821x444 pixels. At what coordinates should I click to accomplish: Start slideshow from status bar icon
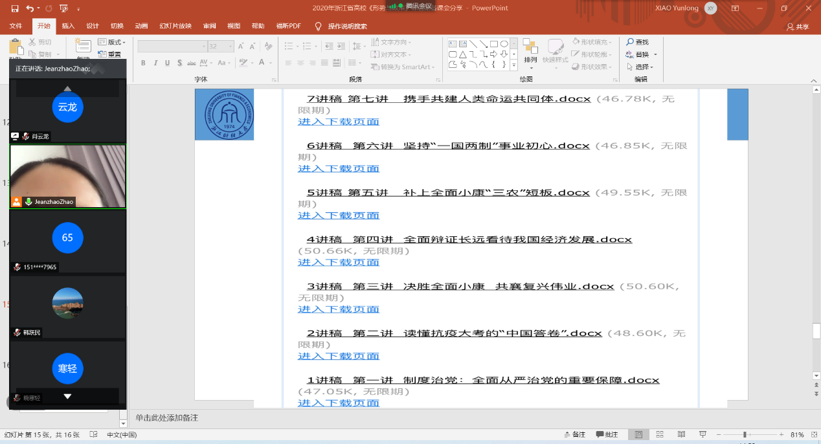(703, 434)
